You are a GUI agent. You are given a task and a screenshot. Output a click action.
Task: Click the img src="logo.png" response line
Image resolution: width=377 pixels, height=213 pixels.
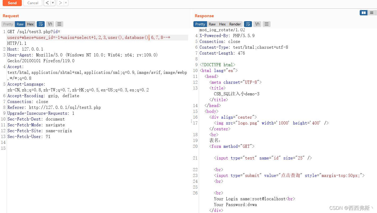[x=271, y=123]
